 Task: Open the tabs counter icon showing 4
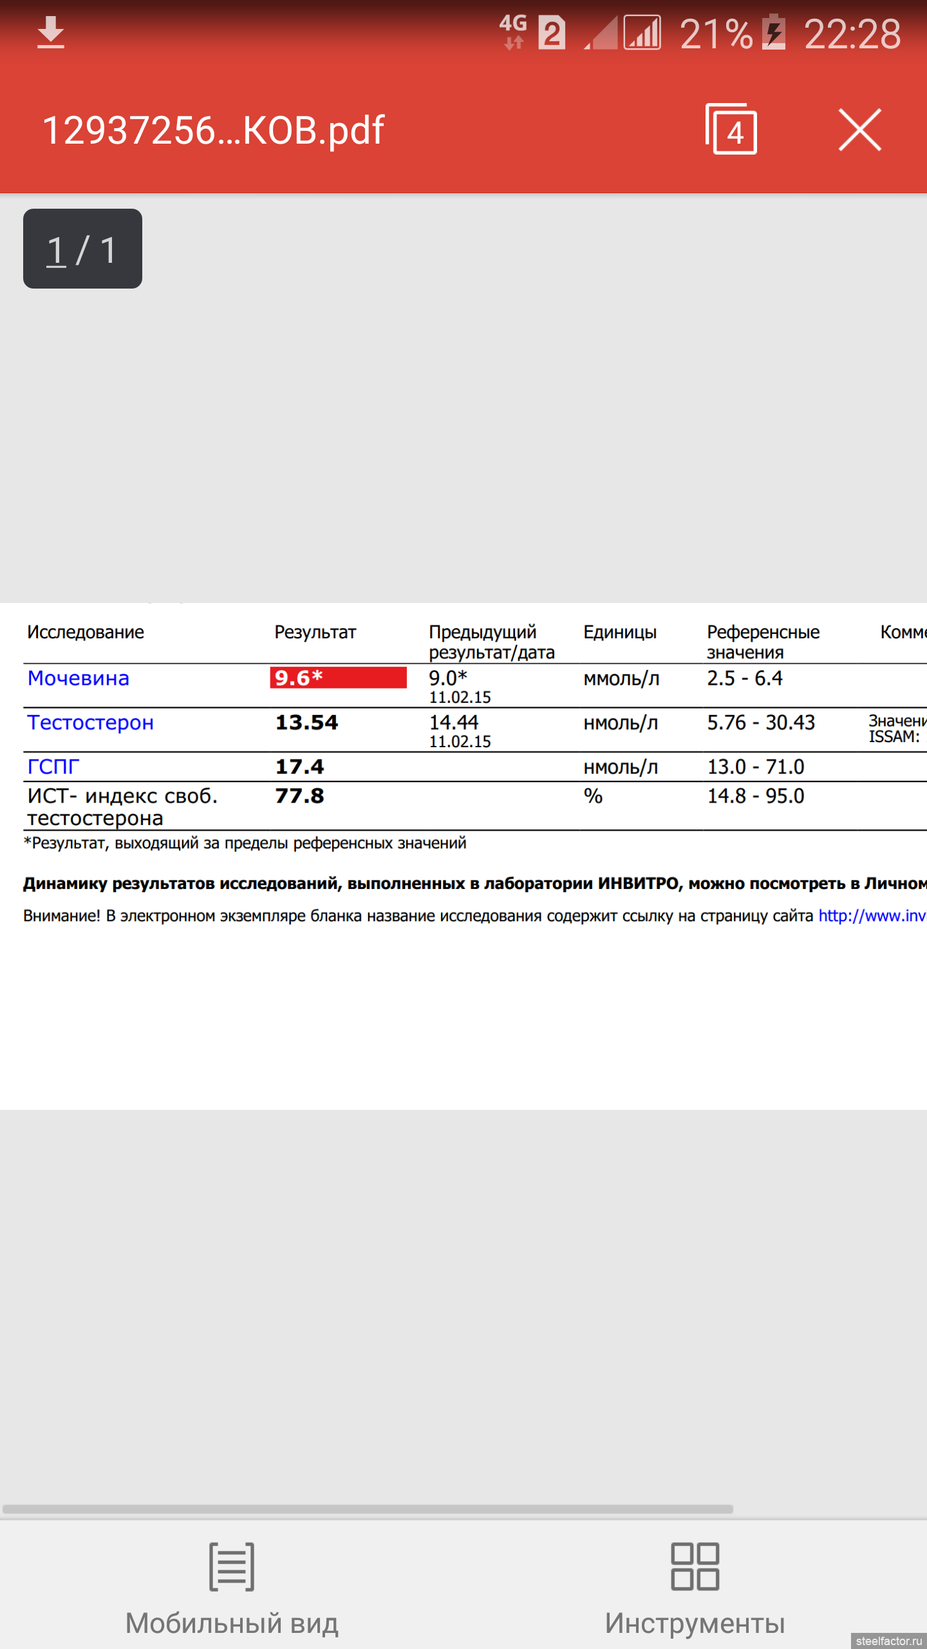pos(731,129)
